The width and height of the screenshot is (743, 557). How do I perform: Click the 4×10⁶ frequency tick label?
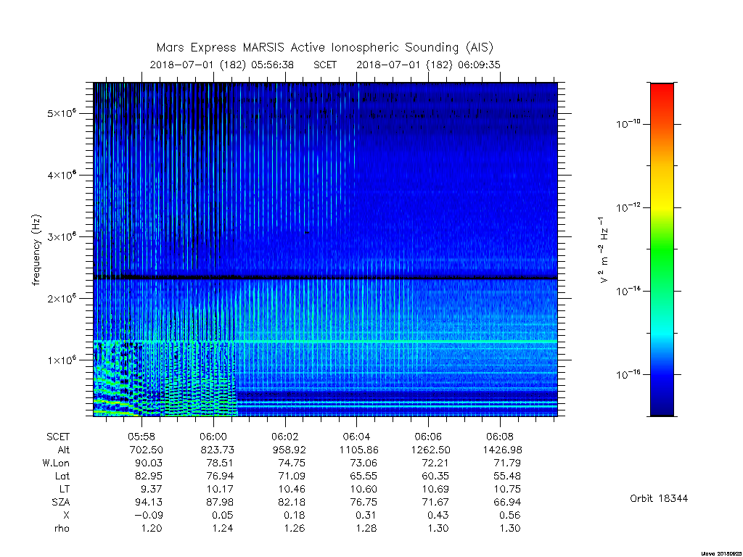click(62, 175)
